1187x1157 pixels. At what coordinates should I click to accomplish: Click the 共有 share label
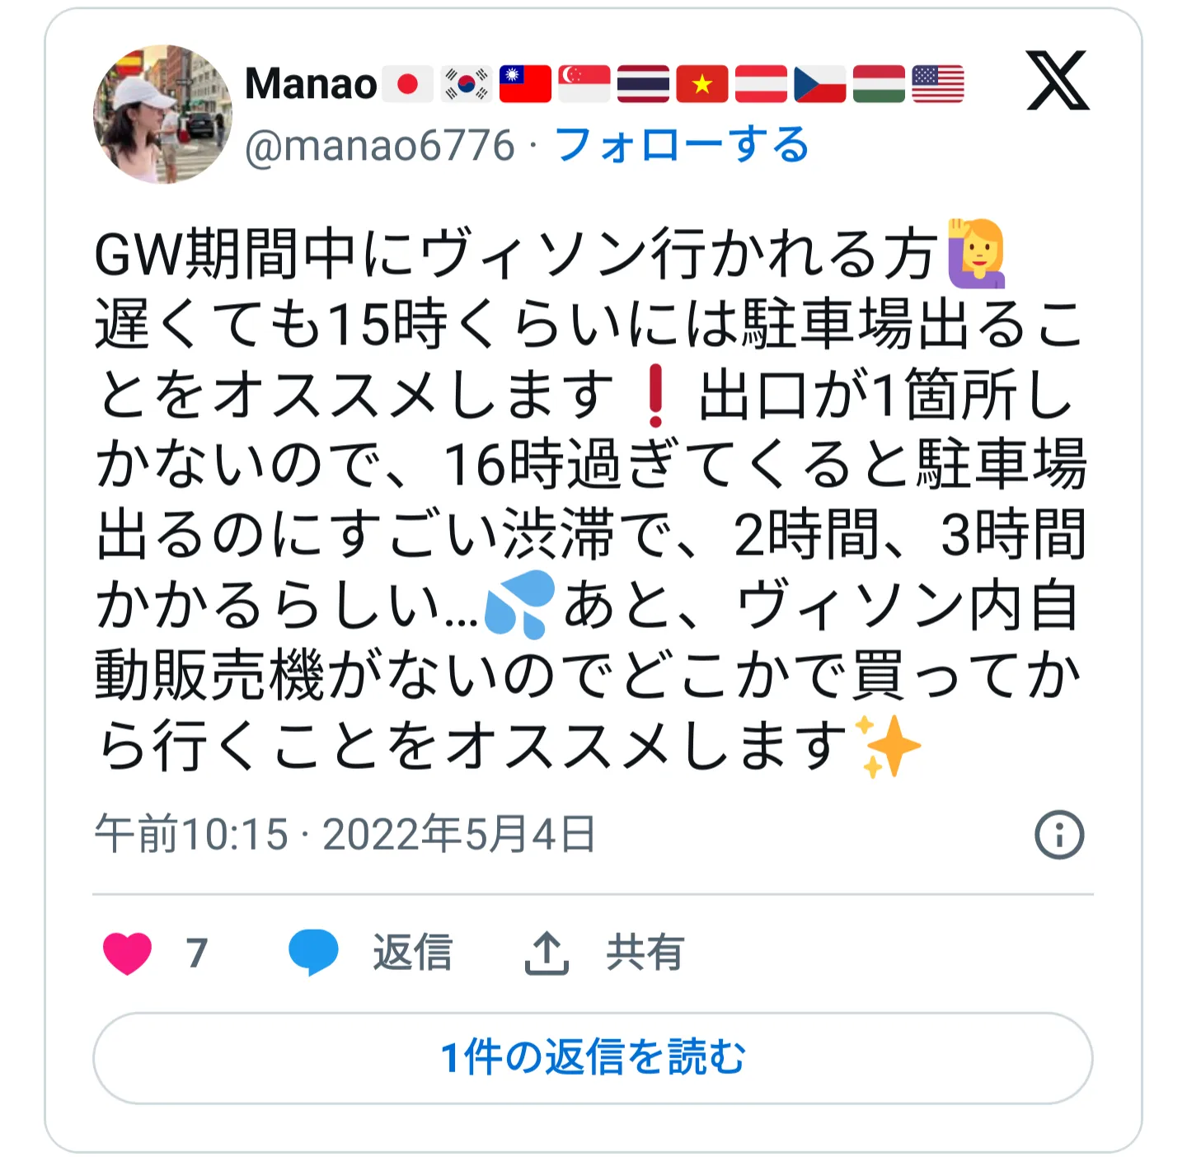(645, 953)
